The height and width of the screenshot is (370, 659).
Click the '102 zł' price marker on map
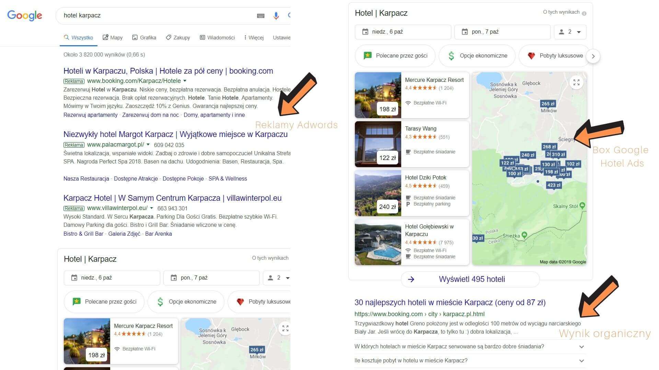(x=573, y=164)
